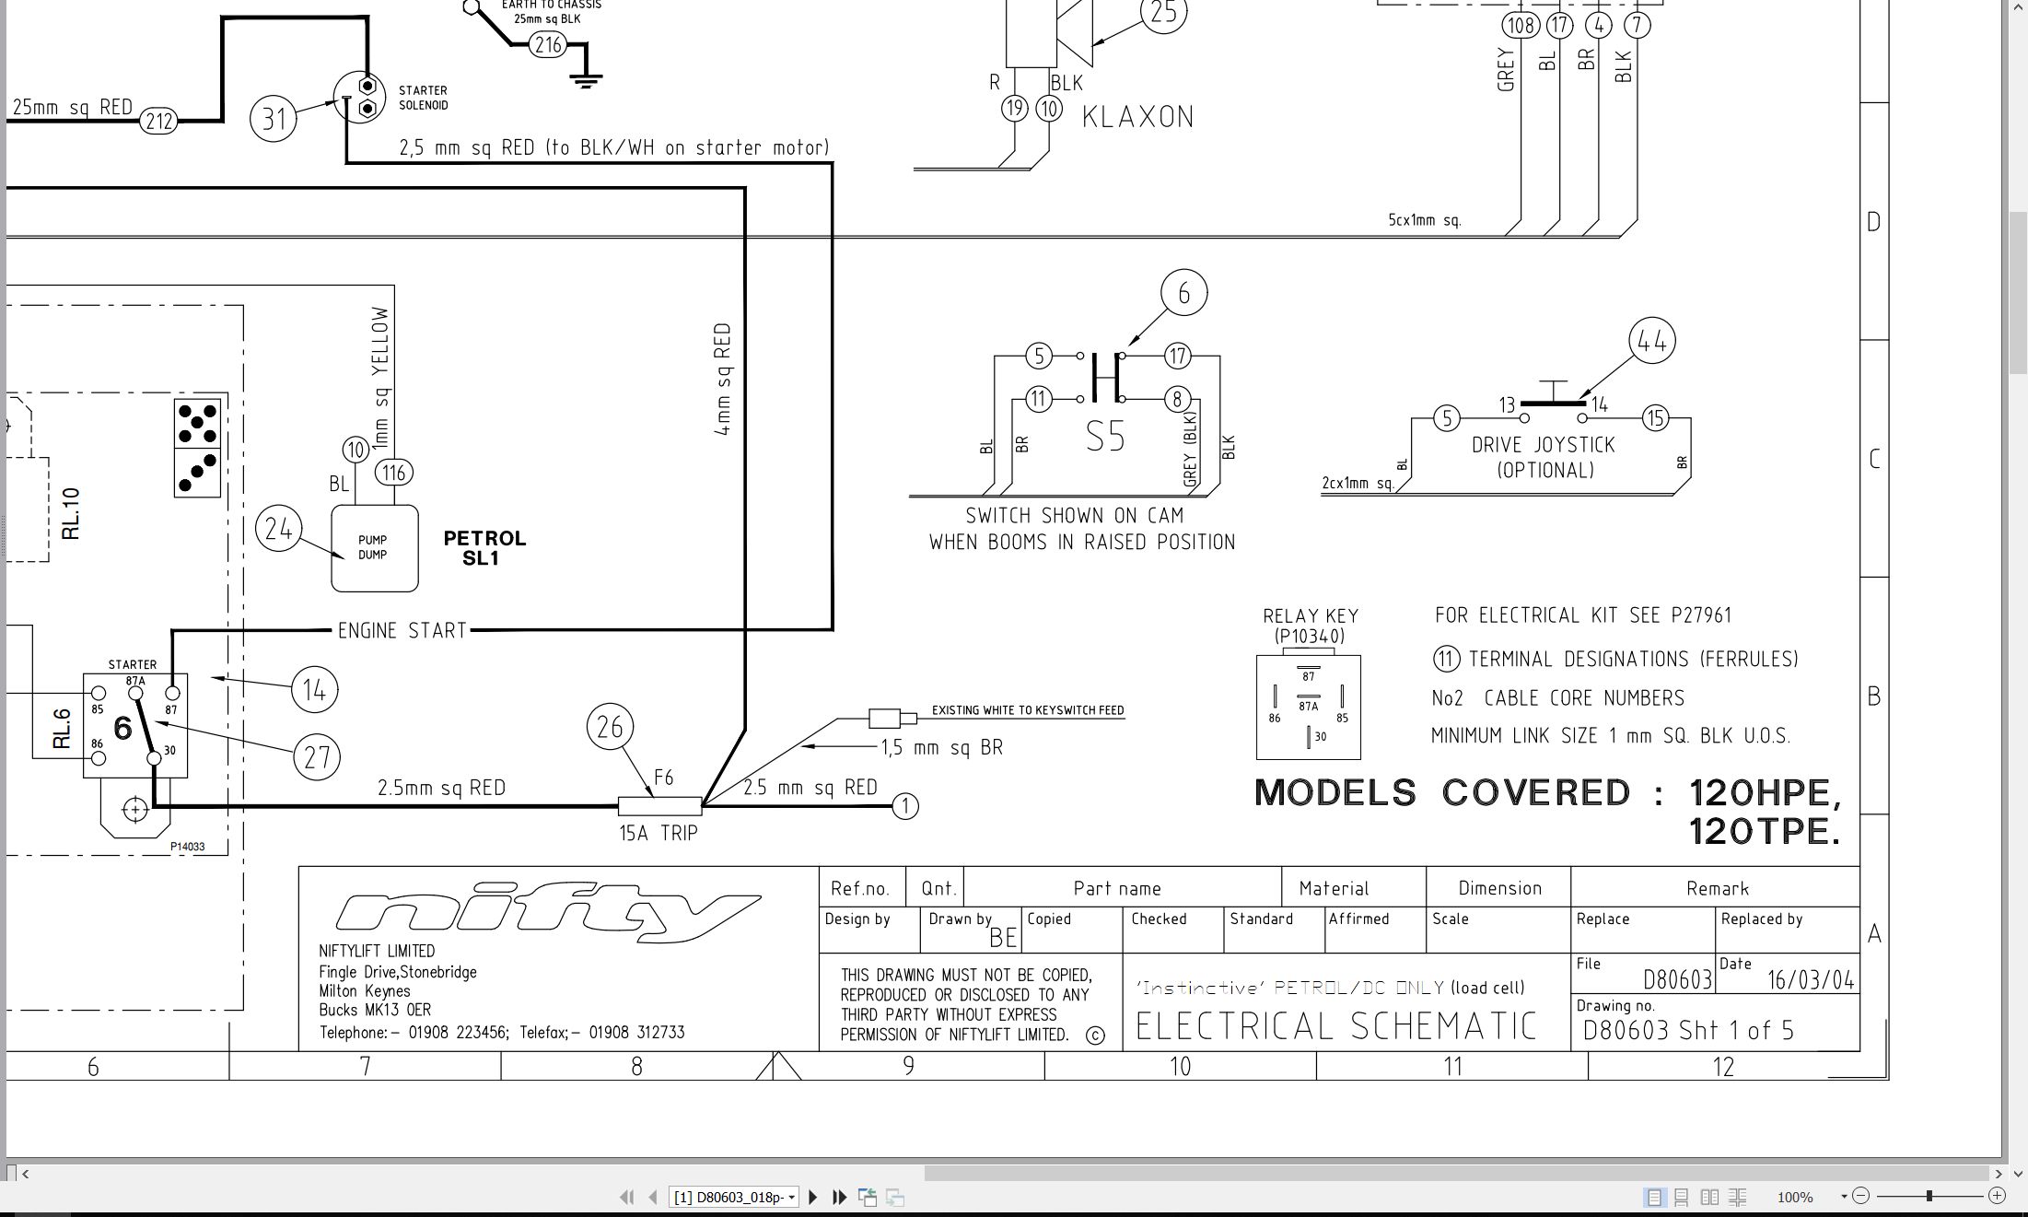Click the 'ENGINE START' wire label
This screenshot has height=1217, width=2028.
[402, 631]
